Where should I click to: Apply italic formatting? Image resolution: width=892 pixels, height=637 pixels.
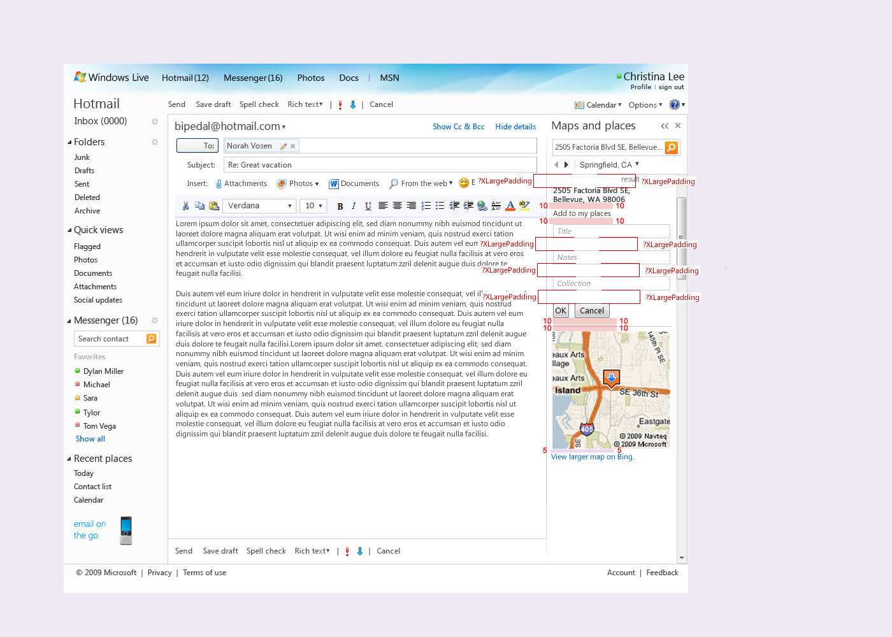pos(354,206)
